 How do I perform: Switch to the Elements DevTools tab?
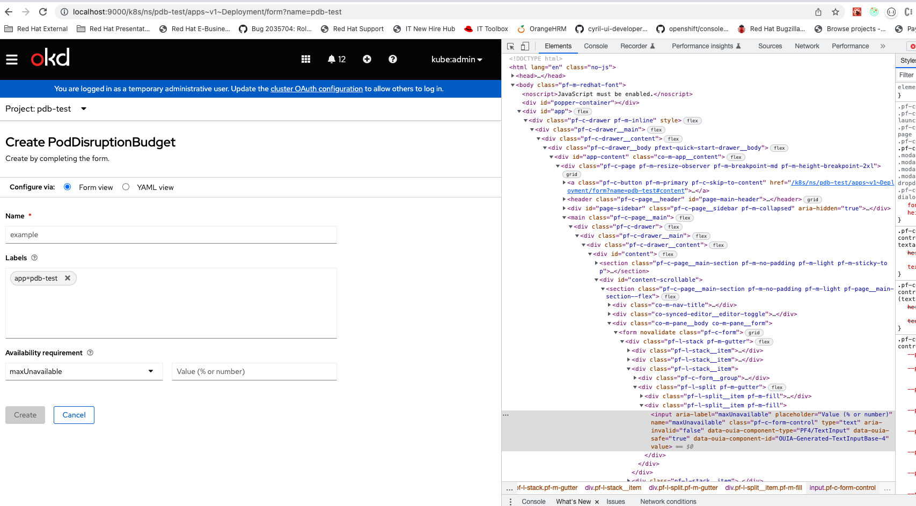pos(558,46)
